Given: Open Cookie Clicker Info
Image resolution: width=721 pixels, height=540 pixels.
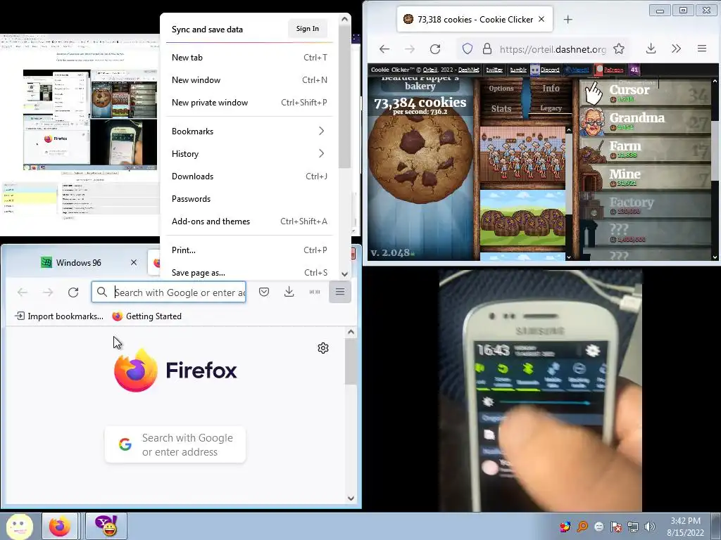Looking at the screenshot, I should tap(551, 88).
